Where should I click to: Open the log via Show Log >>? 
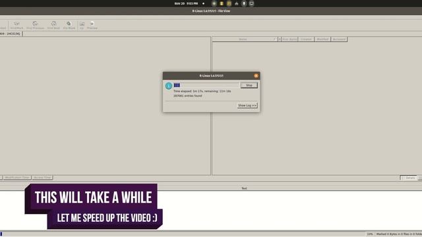click(247, 105)
